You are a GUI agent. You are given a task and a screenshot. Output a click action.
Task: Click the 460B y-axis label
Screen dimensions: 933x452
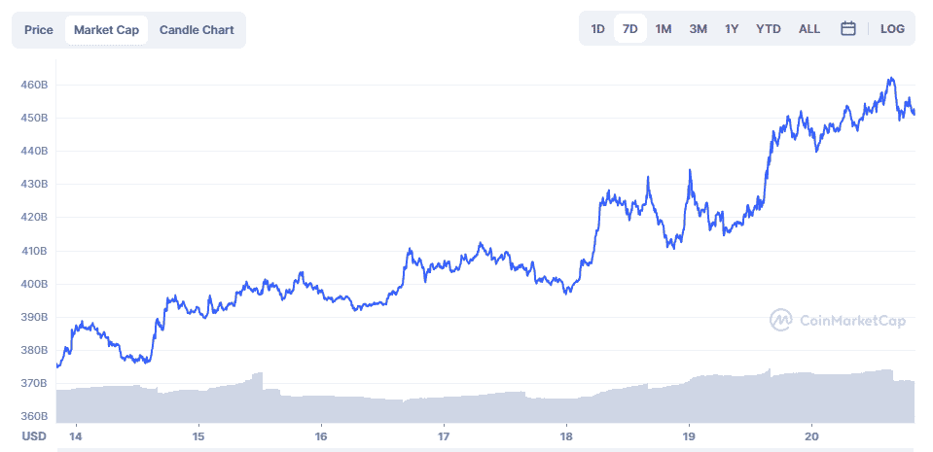click(34, 86)
